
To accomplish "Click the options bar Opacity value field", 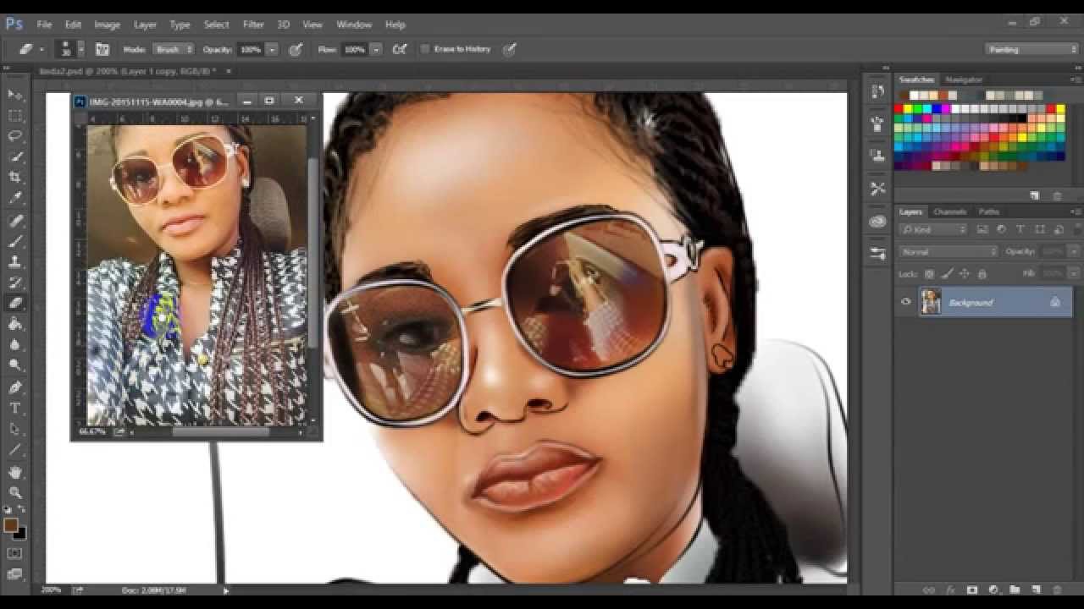I will [251, 49].
